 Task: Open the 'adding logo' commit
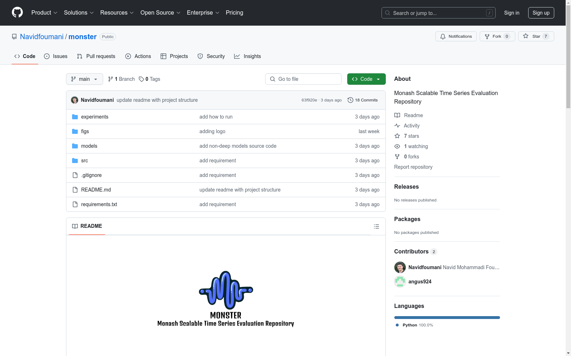pos(212,131)
